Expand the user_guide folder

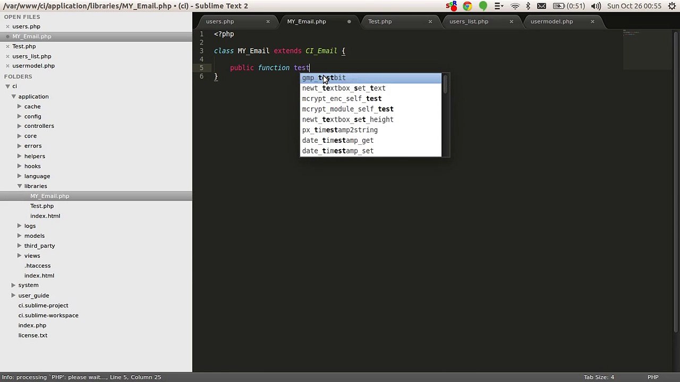13,296
